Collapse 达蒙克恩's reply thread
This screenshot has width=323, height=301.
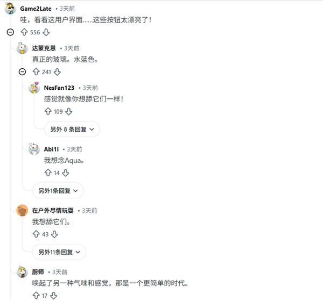[x=23, y=71]
